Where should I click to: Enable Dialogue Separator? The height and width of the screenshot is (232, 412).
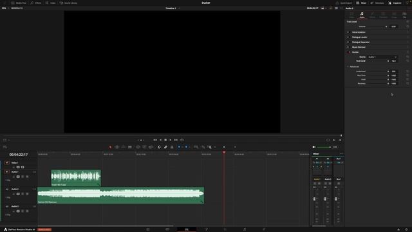(x=348, y=42)
